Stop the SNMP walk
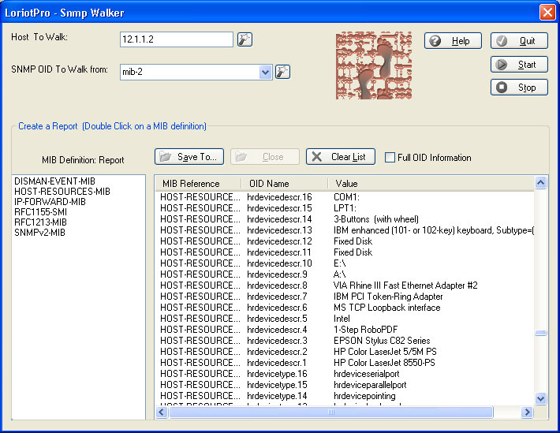 tap(518, 88)
